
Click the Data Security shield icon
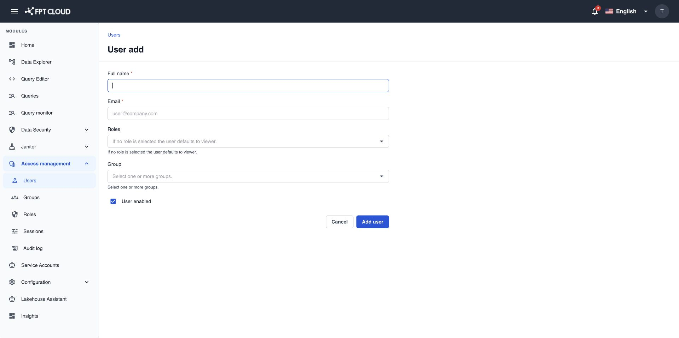12,130
